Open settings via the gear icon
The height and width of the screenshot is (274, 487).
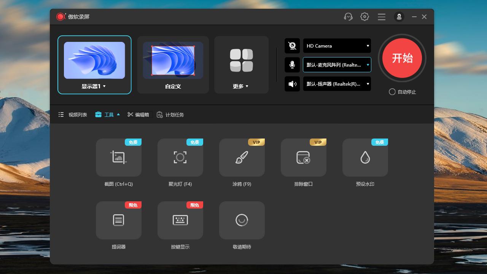coord(364,17)
